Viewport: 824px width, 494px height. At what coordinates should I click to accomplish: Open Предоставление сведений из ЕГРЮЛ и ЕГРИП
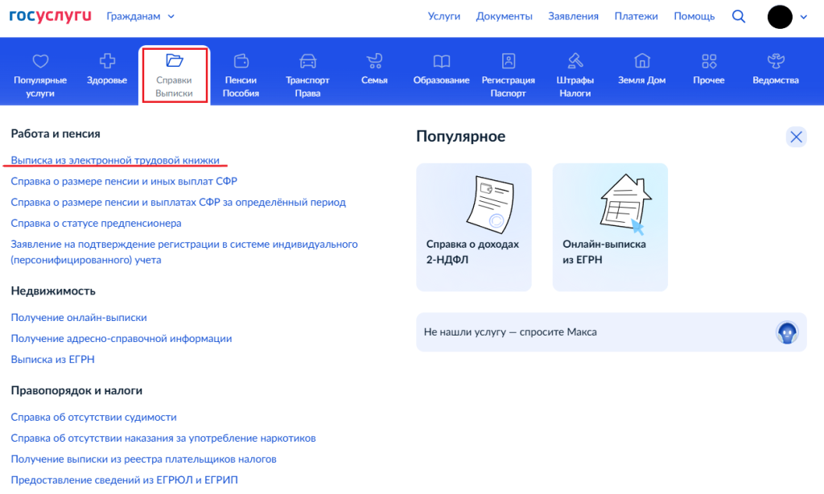coord(124,480)
